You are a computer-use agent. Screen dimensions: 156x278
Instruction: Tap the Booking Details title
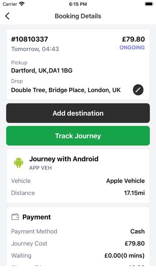pyautogui.click(x=78, y=16)
